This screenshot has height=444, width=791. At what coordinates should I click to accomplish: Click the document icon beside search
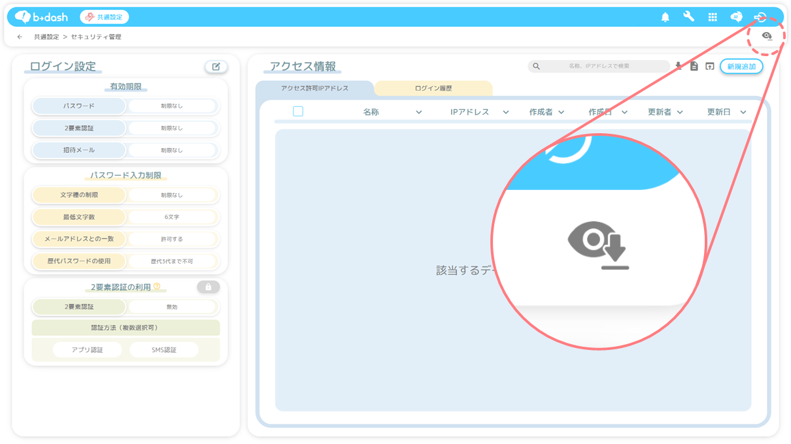pos(694,67)
